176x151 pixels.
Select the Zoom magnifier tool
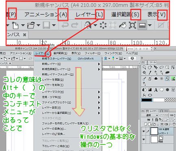coord(144,67)
